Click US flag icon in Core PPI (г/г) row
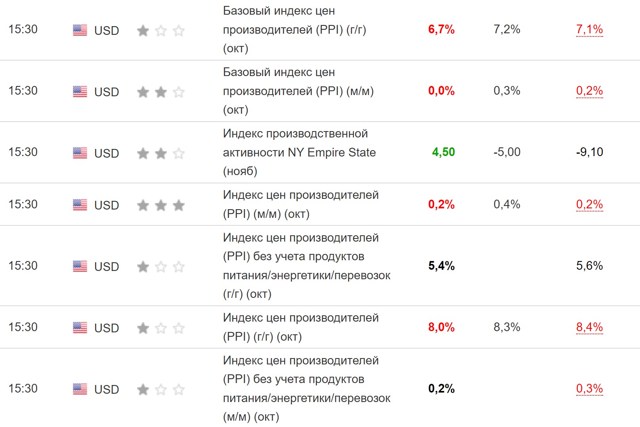The height and width of the screenshot is (427, 640). point(80,30)
